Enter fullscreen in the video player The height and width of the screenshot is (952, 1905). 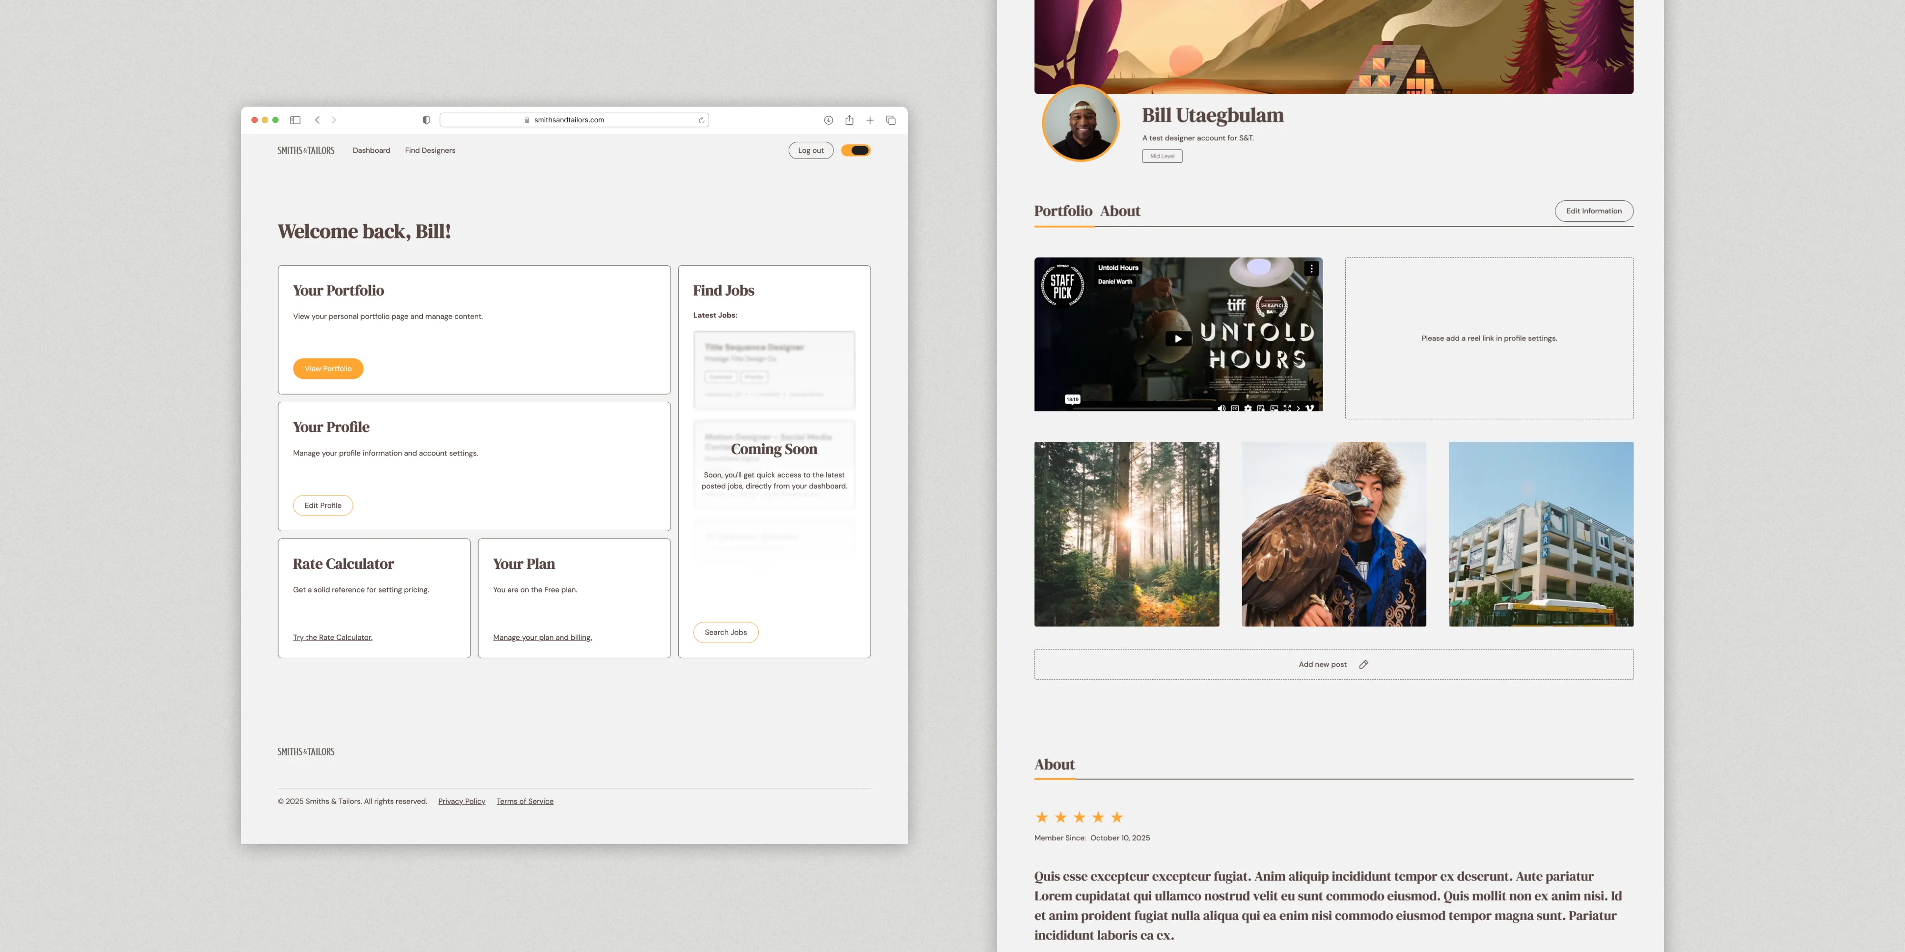coord(1287,409)
